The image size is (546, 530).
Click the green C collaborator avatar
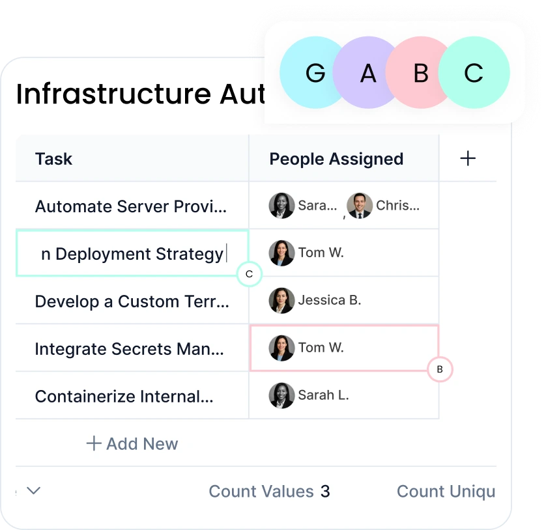pyautogui.click(x=474, y=73)
